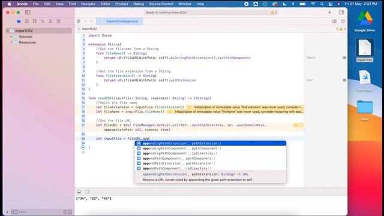Click the line 23 code text
Image resolution: width=384 pixels, height=216 pixels.
[122, 139]
